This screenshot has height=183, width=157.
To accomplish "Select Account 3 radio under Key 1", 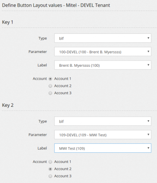I will pyautogui.click(x=50, y=93).
